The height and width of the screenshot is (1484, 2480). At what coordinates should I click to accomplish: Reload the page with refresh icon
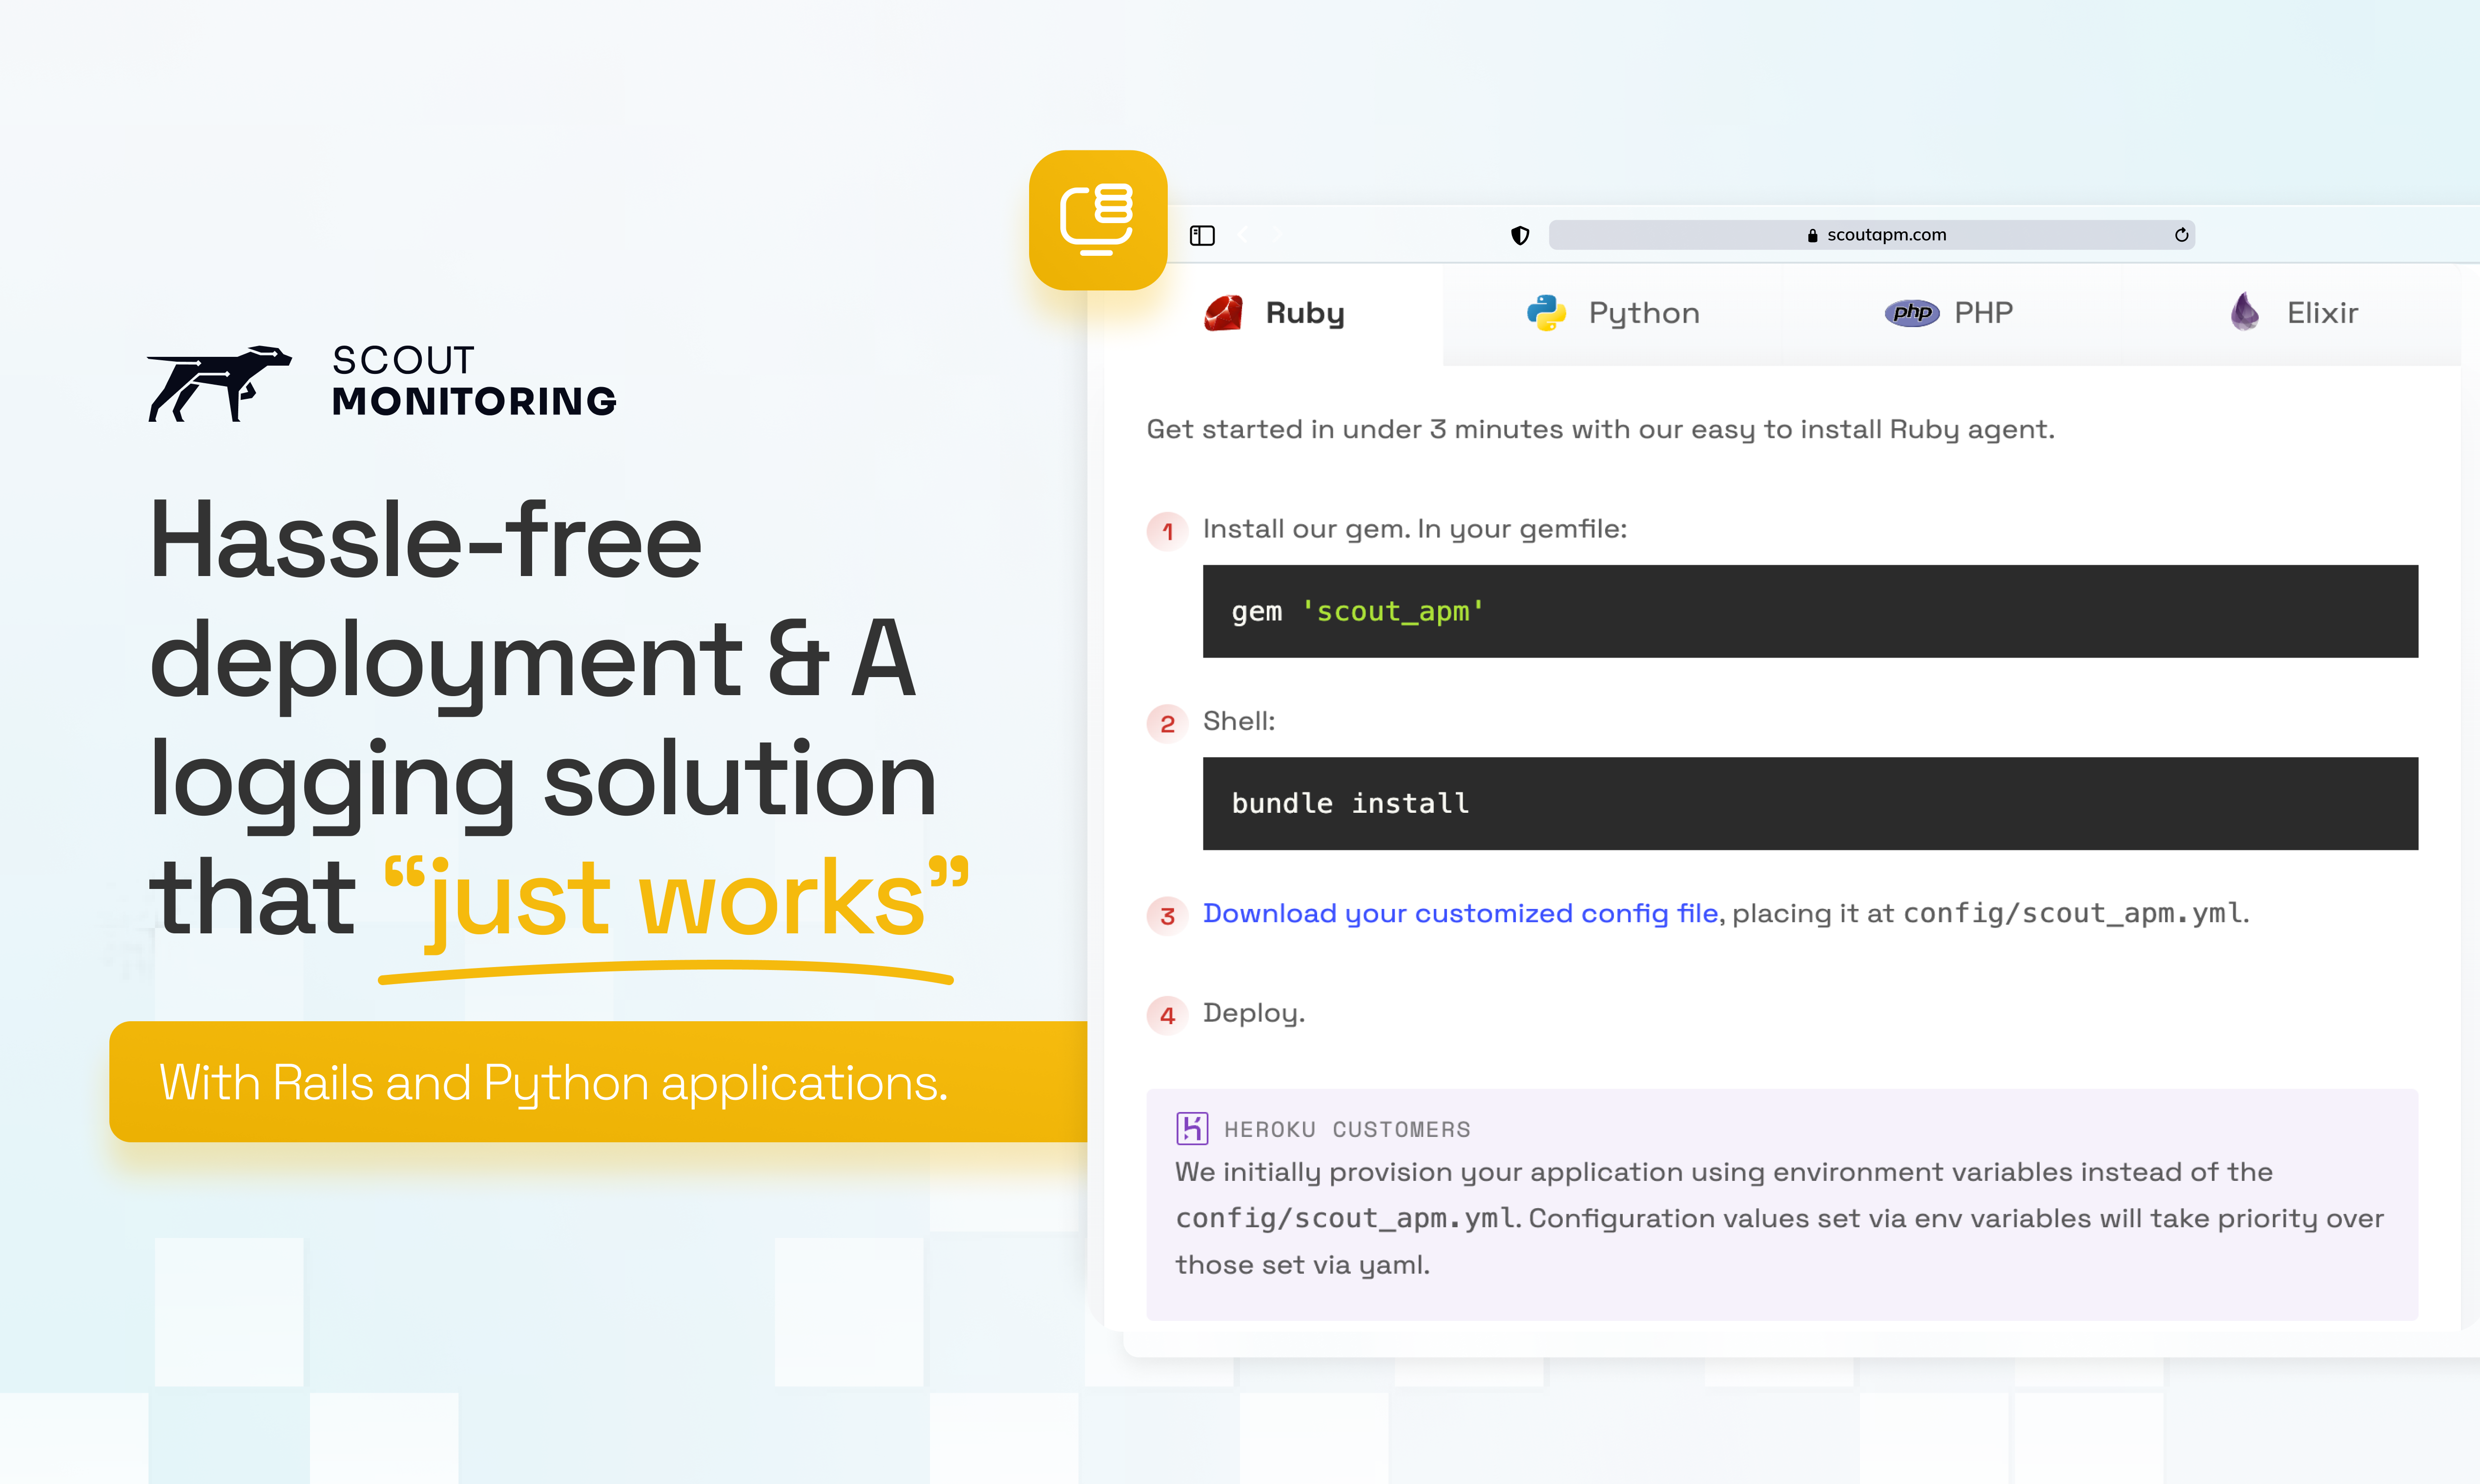tap(2181, 235)
